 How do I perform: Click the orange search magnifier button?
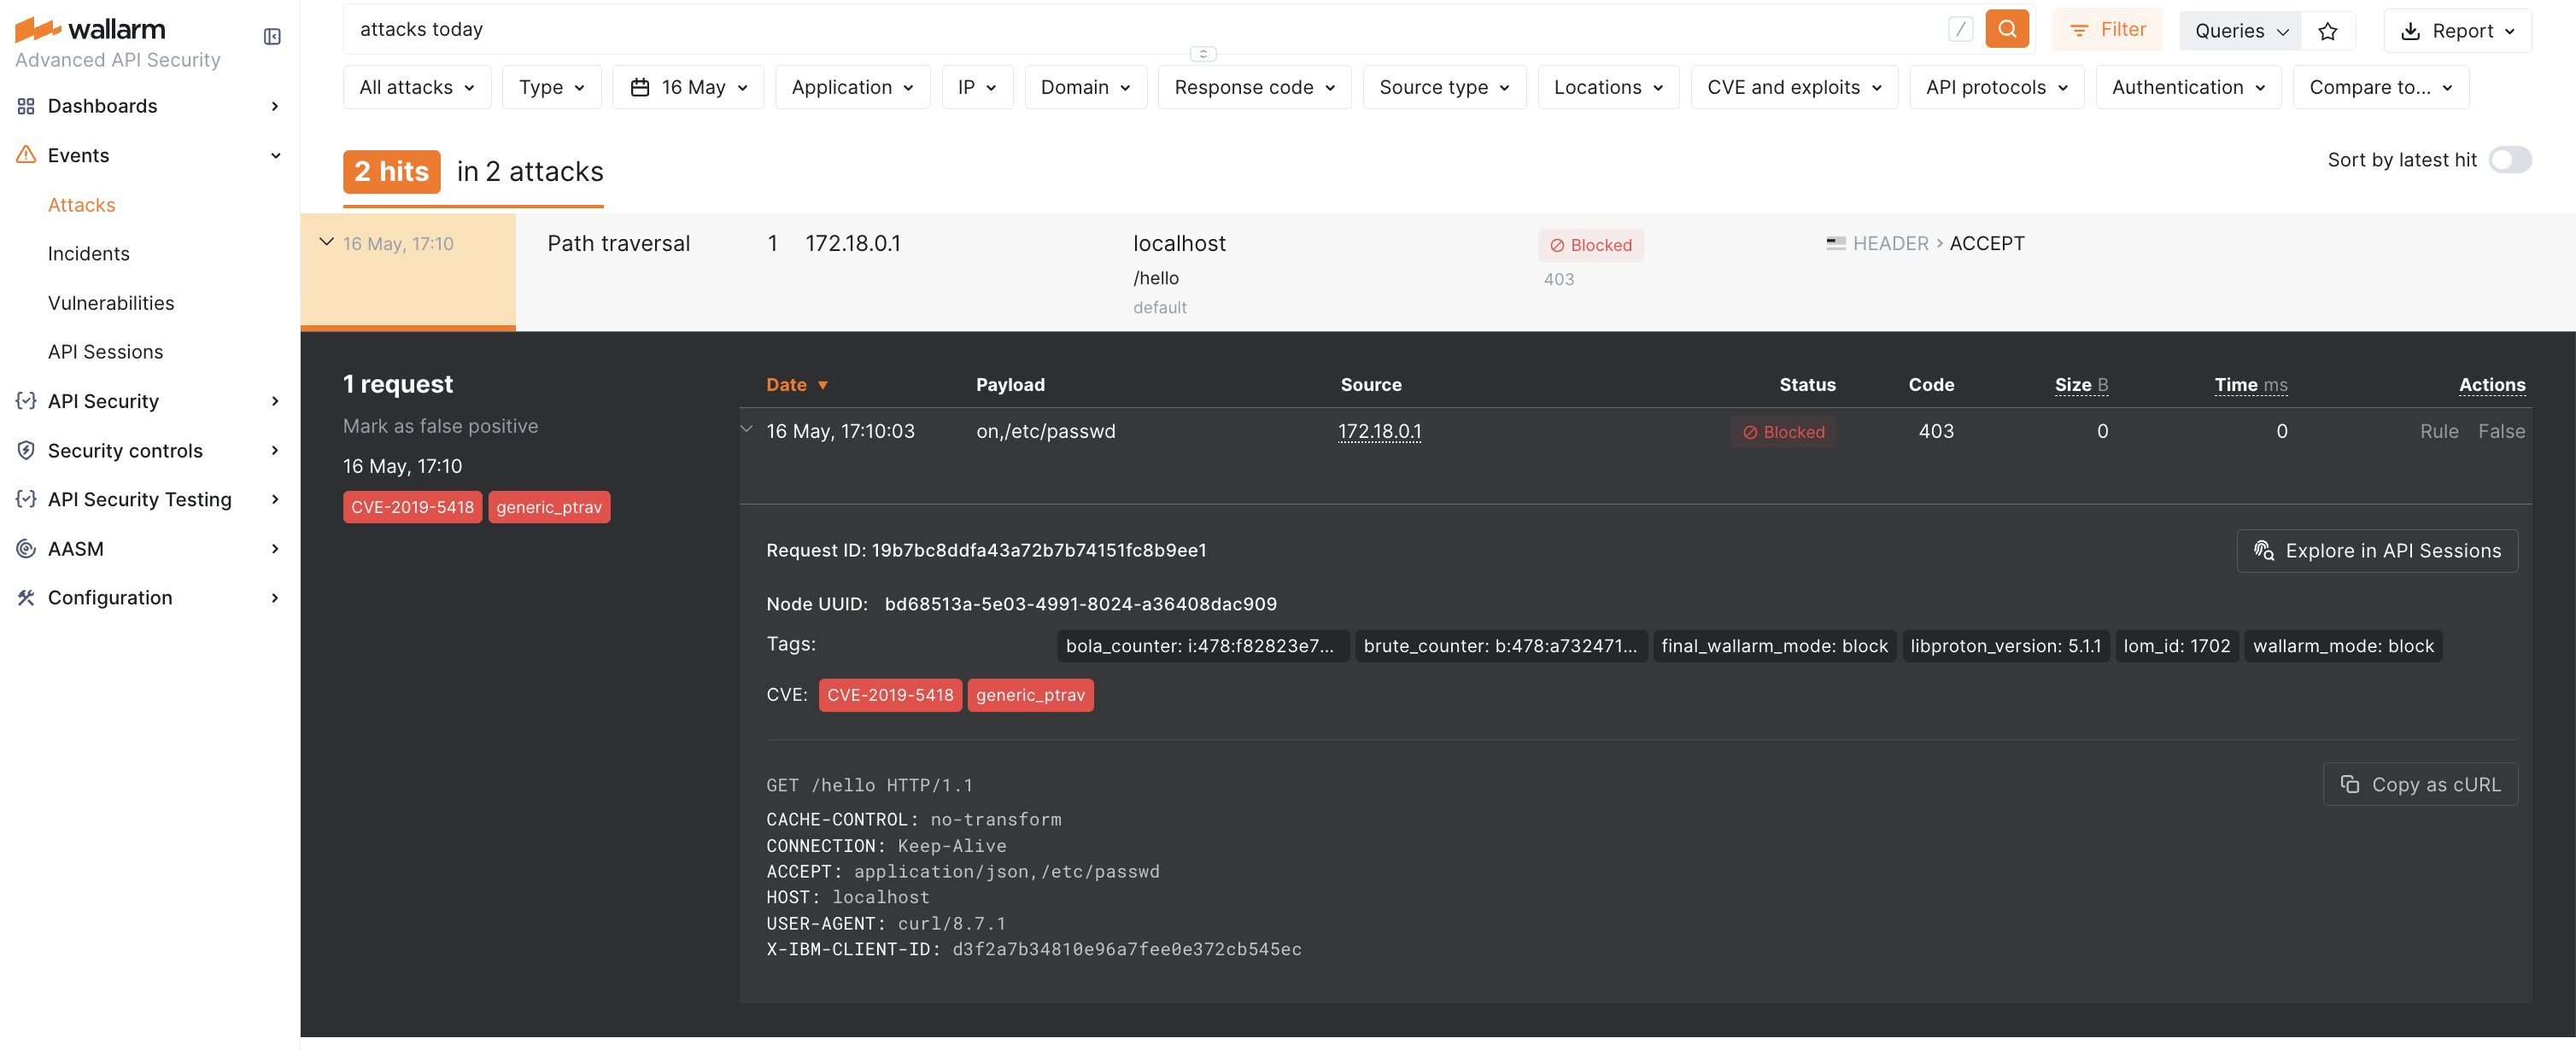coord(2006,29)
